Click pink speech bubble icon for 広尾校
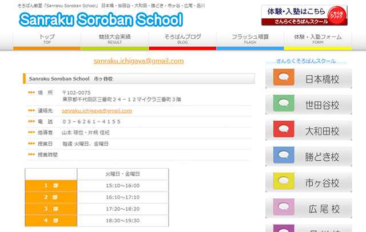Image resolution: width=366 pixels, height=232 pixels. (284, 207)
